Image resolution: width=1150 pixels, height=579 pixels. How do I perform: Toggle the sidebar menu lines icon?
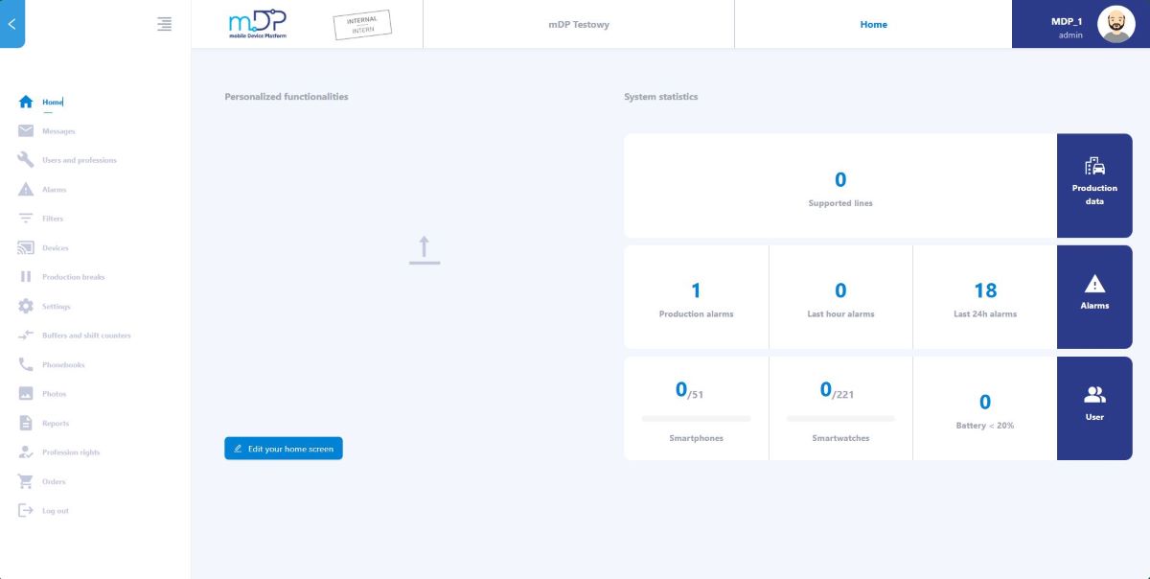tap(165, 24)
